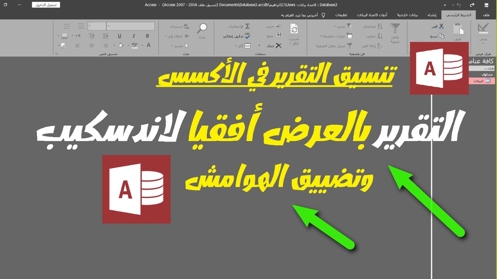The height and width of the screenshot is (279, 497).
Task: Open the تعليمات (Help) tab
Action: pos(341,15)
